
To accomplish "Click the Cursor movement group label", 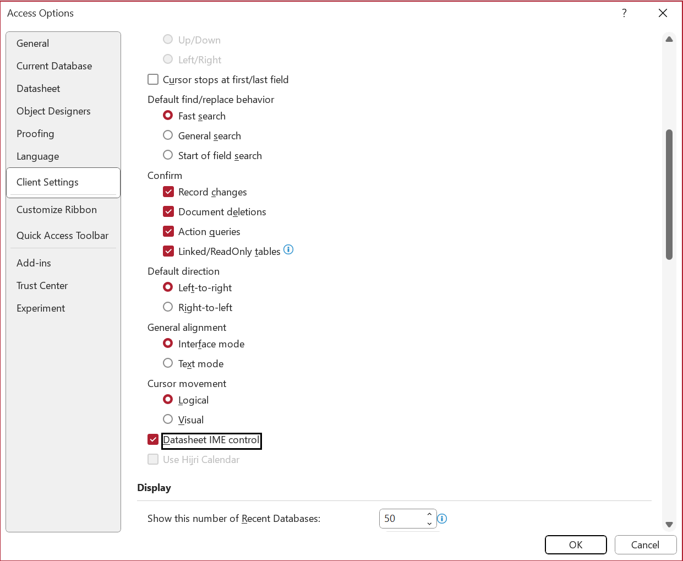I will (x=187, y=383).
